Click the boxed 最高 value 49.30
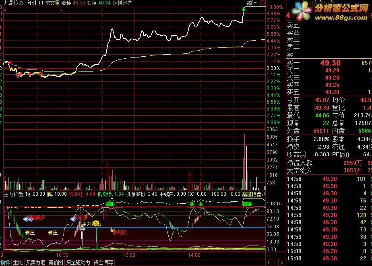Screen dimensions: 372x266 click(322, 108)
